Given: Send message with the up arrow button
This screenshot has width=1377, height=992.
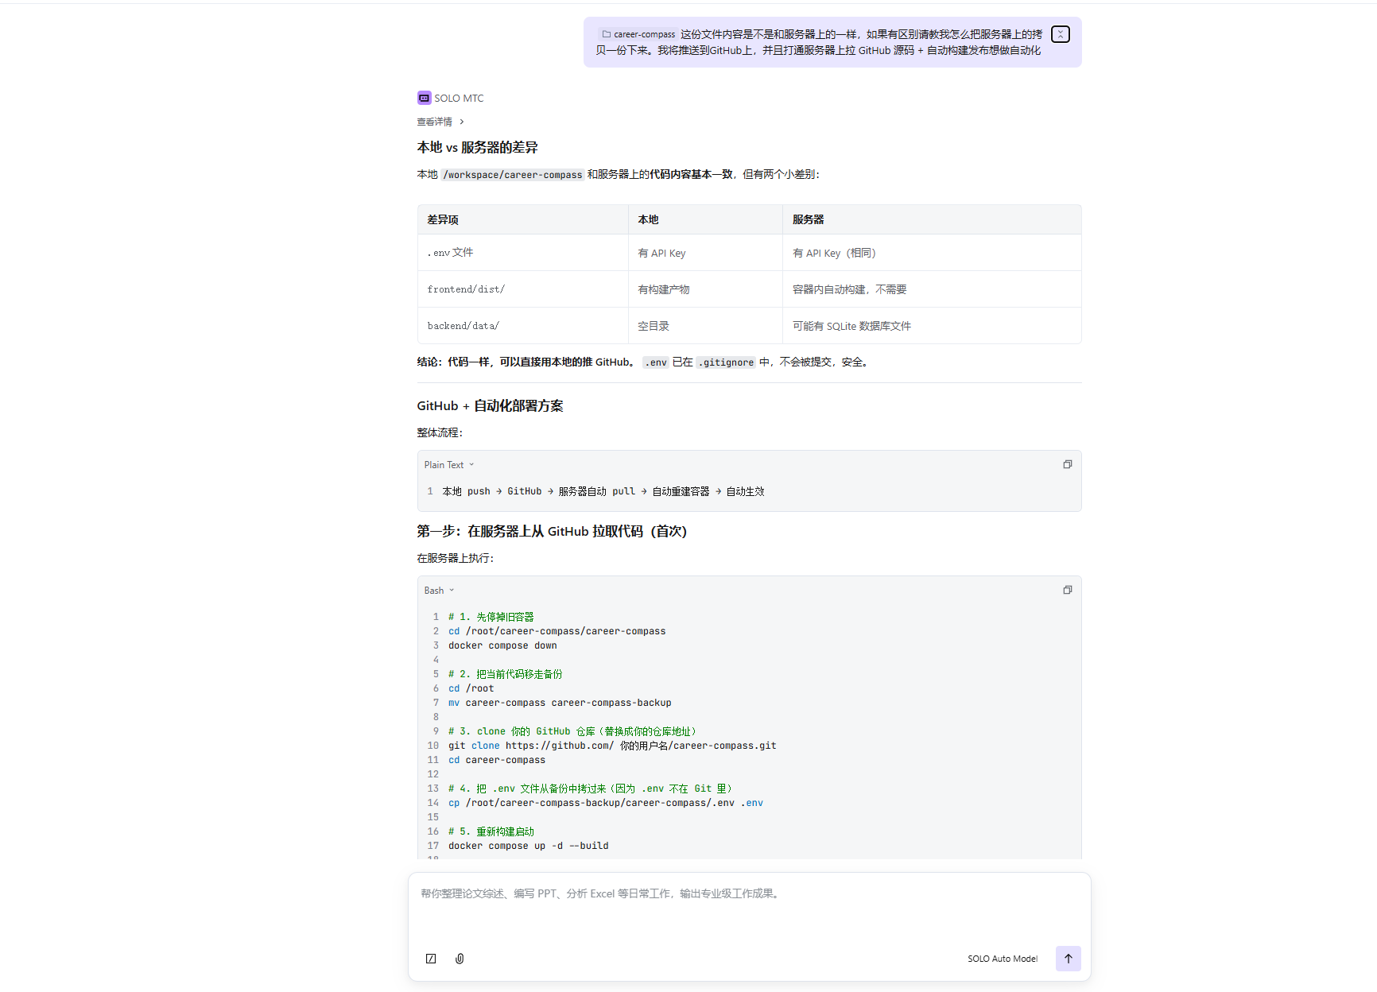Looking at the screenshot, I should tap(1068, 959).
